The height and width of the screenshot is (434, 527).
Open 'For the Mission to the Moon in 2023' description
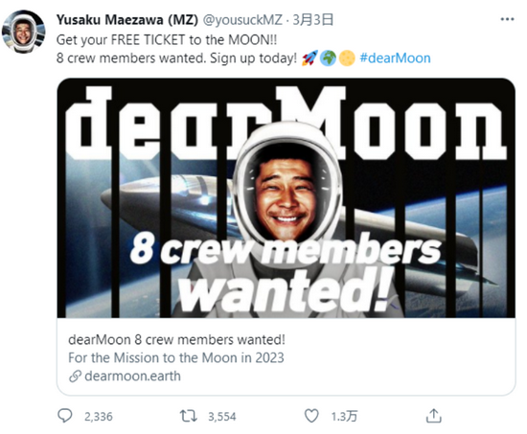(175, 357)
